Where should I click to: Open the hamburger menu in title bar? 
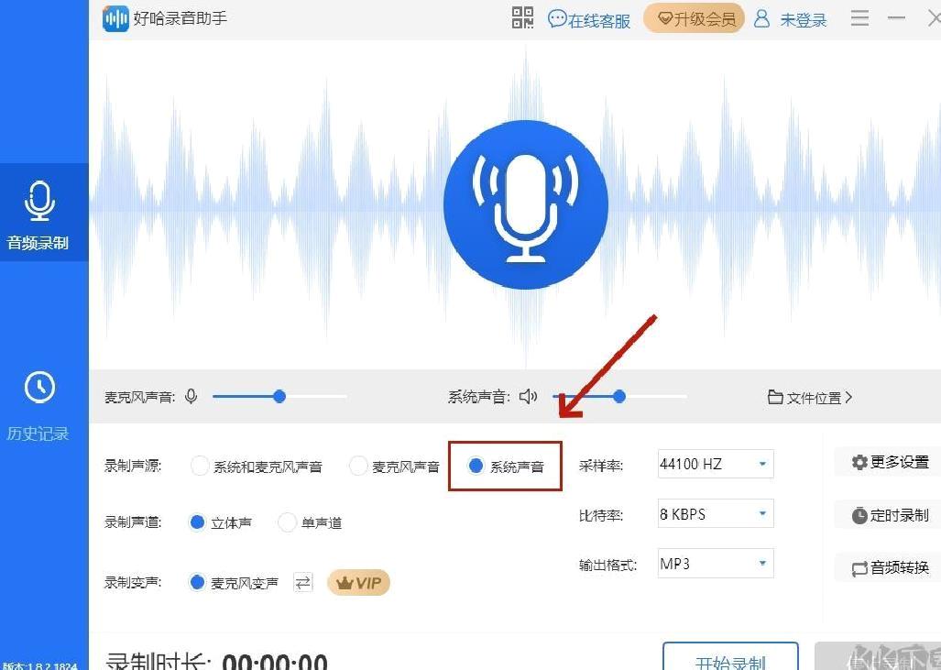click(x=859, y=18)
